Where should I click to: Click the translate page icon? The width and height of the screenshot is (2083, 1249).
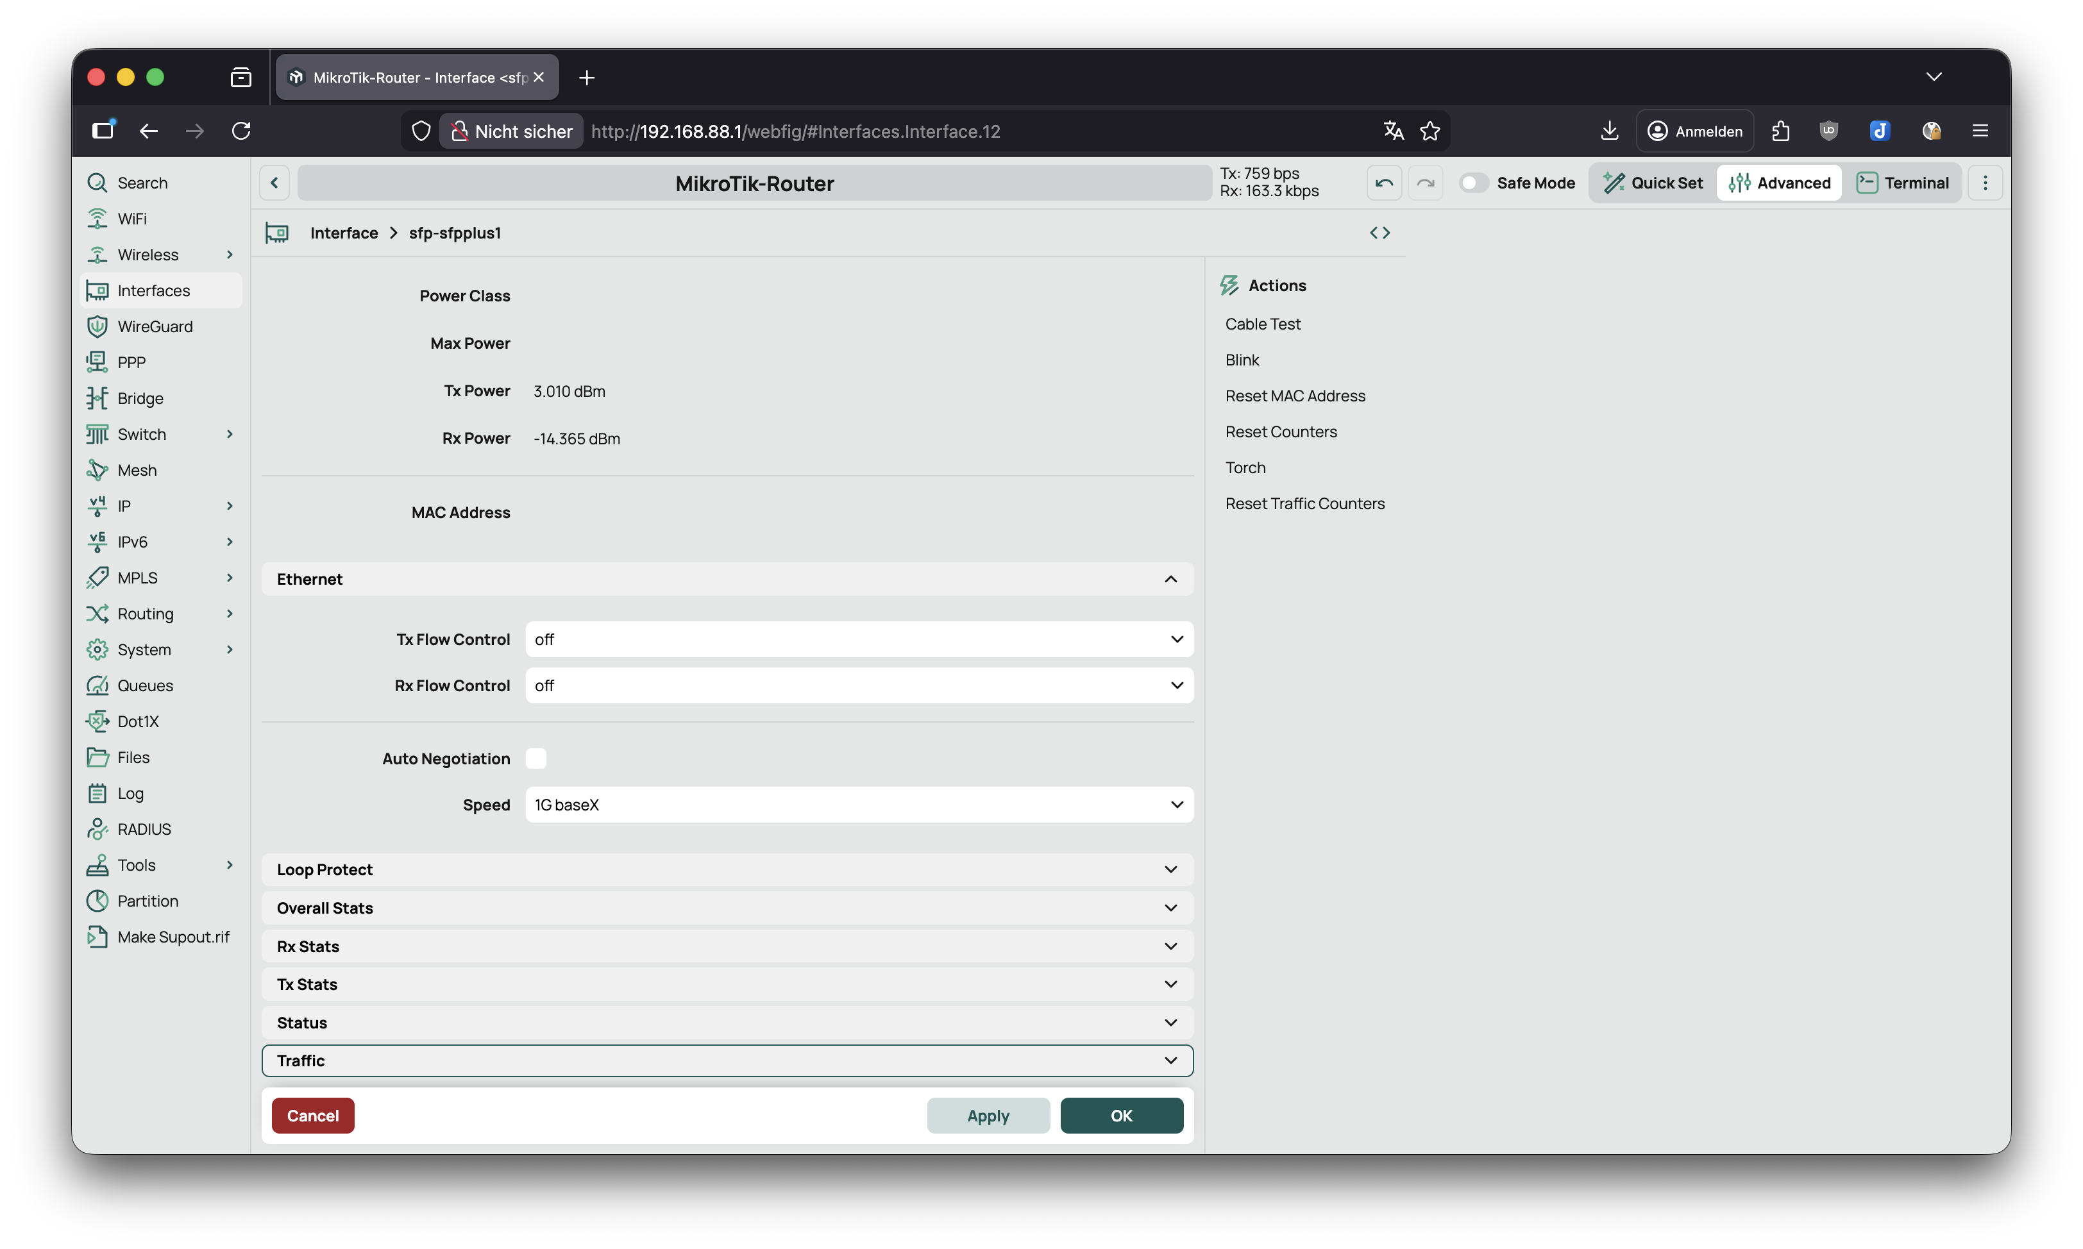coord(1394,130)
